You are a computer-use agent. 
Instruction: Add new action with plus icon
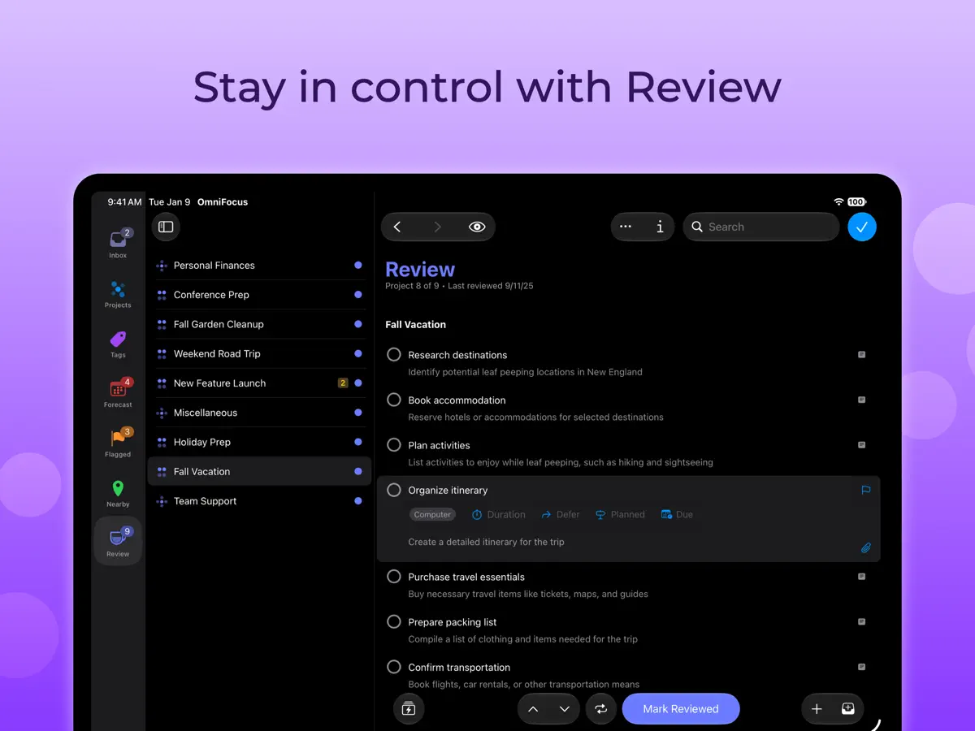817,709
